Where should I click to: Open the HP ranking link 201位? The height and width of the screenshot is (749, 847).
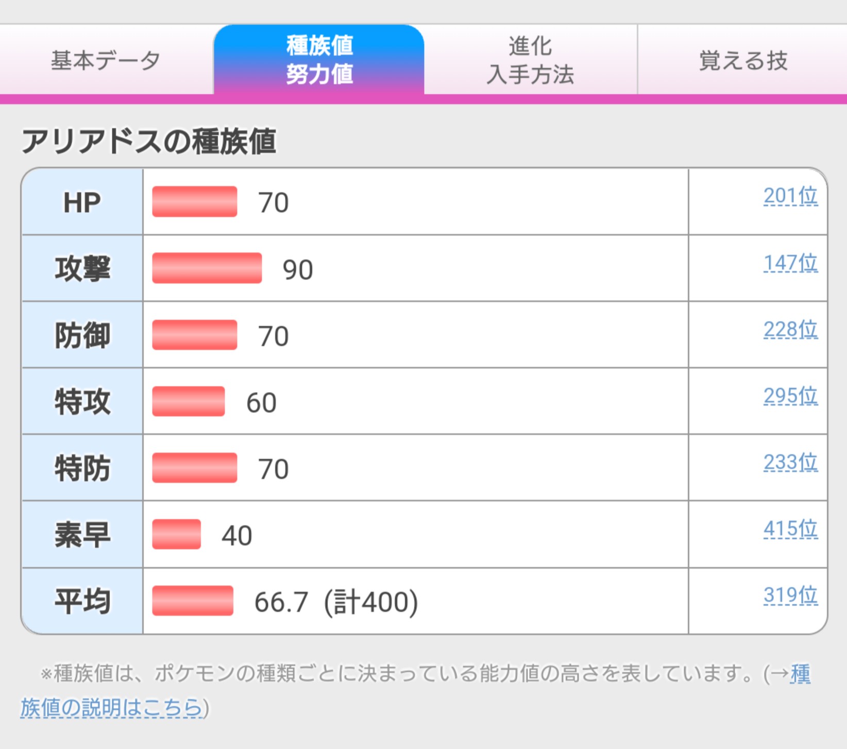coord(790,196)
